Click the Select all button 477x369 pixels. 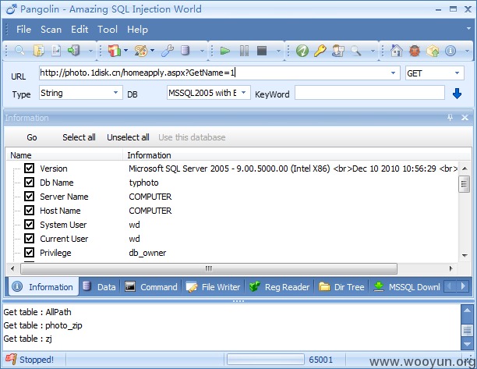[x=79, y=137]
